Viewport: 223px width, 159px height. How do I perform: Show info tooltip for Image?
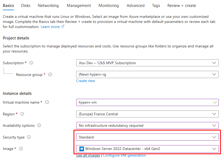(21, 148)
